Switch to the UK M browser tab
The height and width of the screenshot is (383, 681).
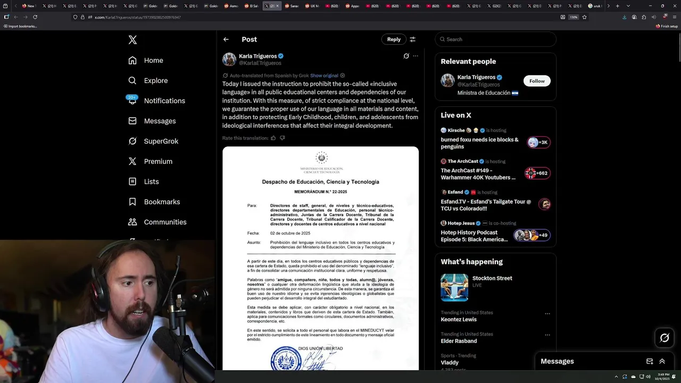[x=312, y=6]
